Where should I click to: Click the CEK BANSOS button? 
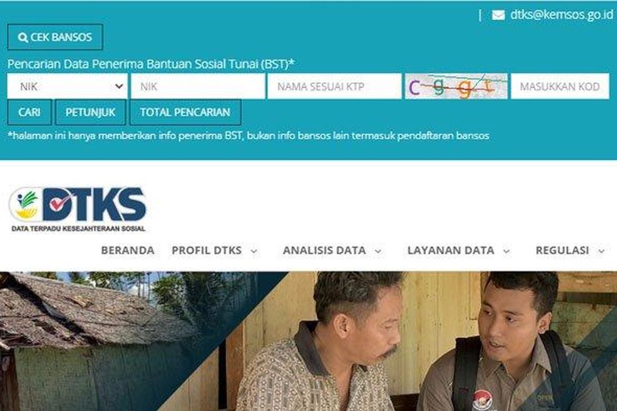click(x=55, y=37)
